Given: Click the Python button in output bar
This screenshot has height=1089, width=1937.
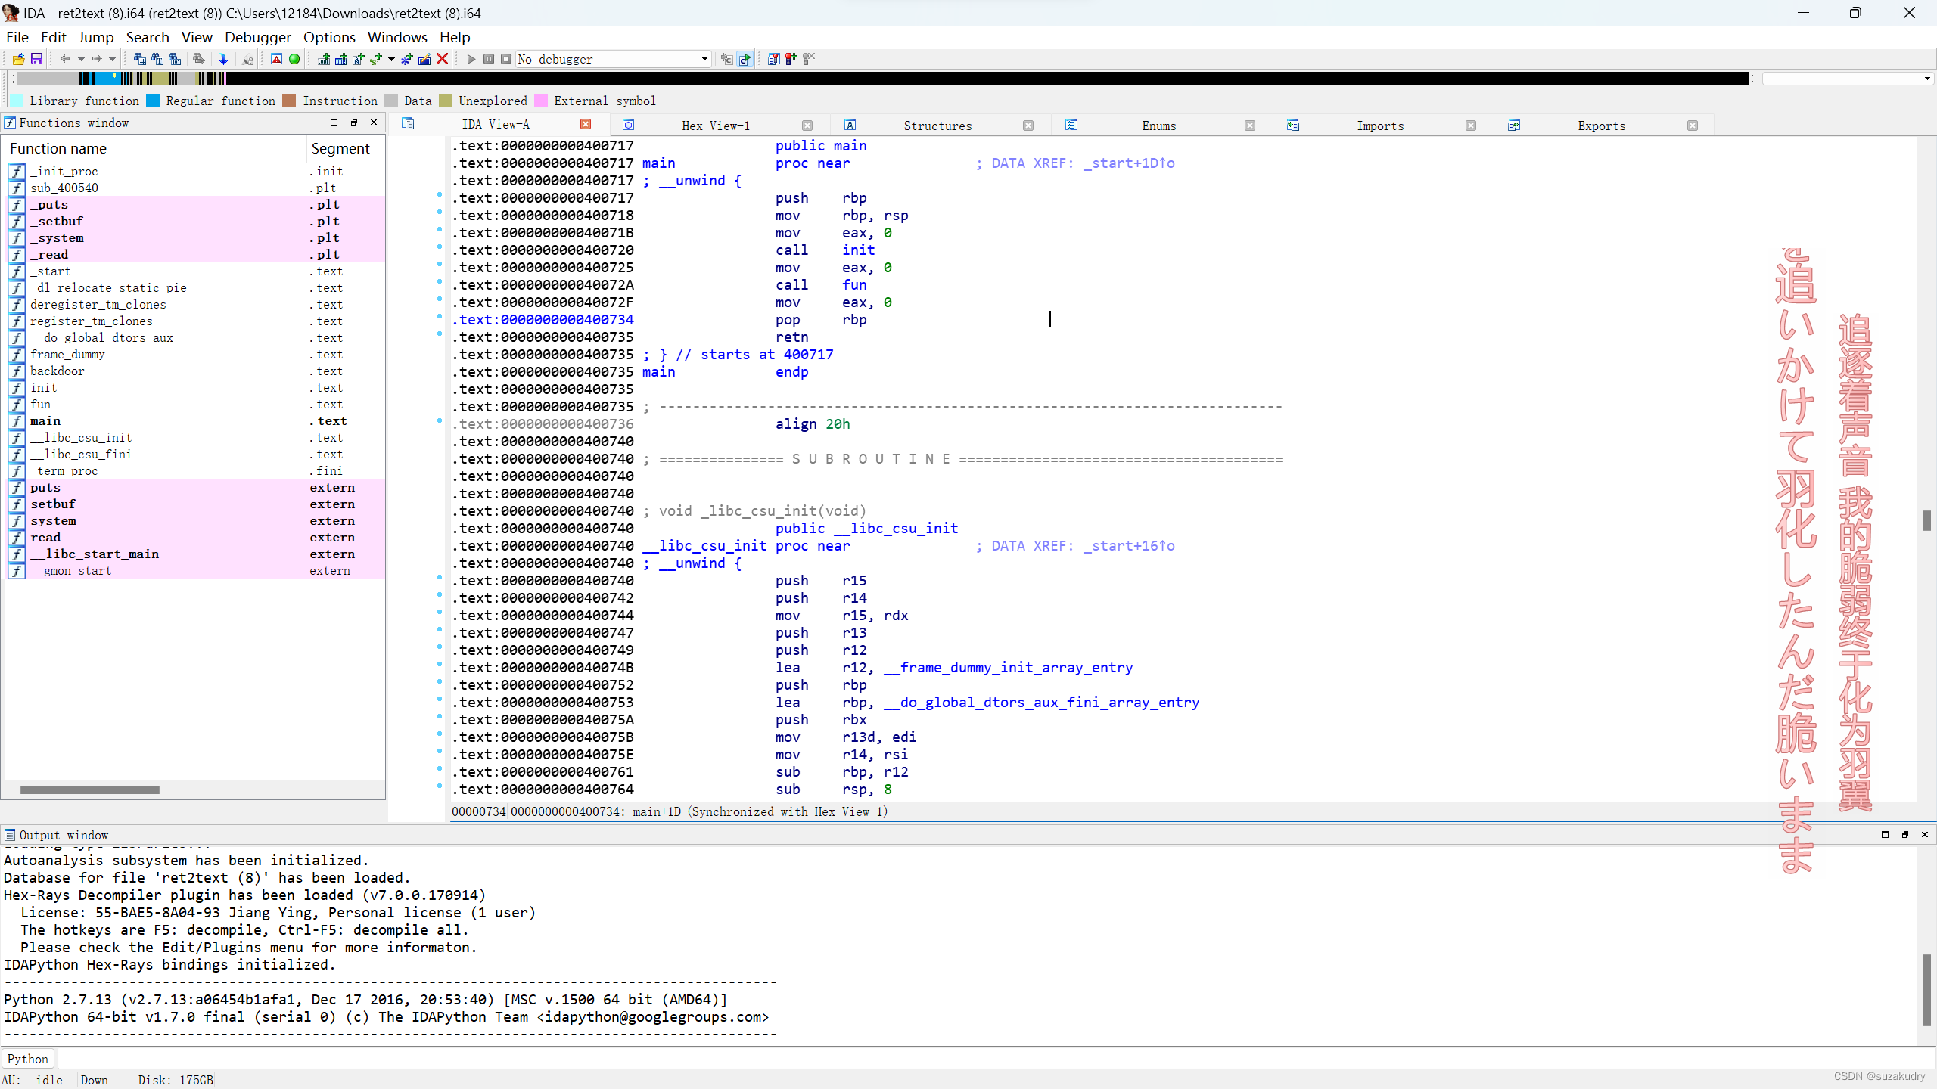Looking at the screenshot, I should 28,1059.
